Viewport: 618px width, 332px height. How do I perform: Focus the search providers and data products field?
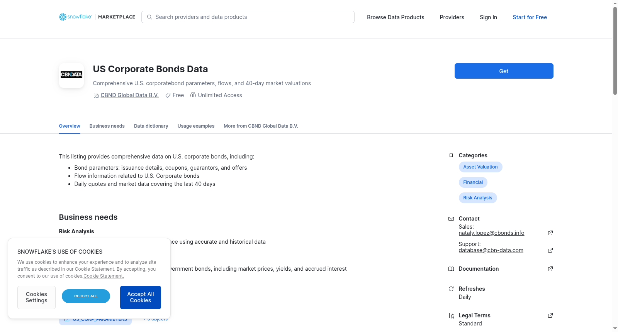click(x=248, y=17)
